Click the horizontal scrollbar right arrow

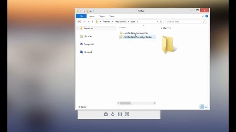click(154, 103)
